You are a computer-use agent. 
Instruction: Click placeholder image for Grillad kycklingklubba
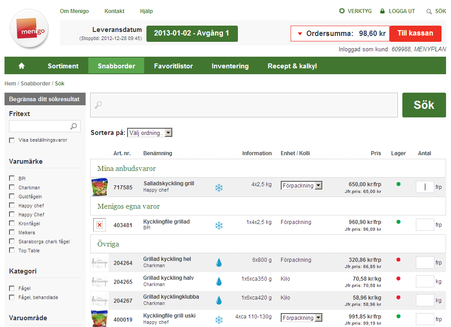coord(100,300)
